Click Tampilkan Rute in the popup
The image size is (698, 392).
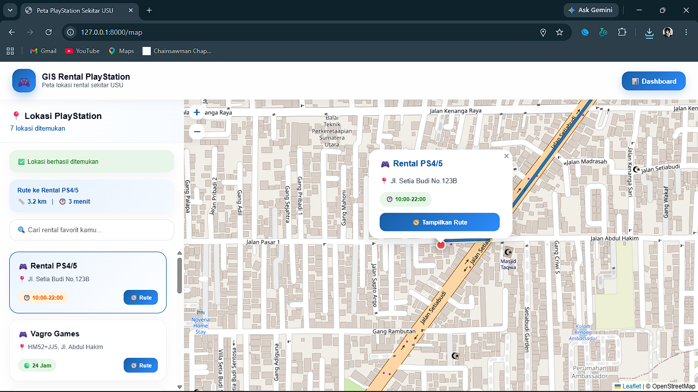point(439,222)
